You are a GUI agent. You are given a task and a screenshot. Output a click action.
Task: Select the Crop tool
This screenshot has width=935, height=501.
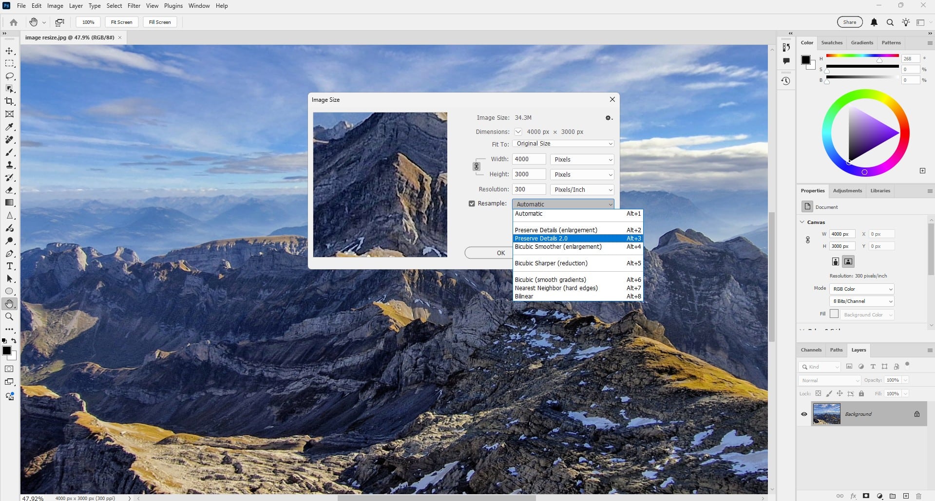point(9,101)
